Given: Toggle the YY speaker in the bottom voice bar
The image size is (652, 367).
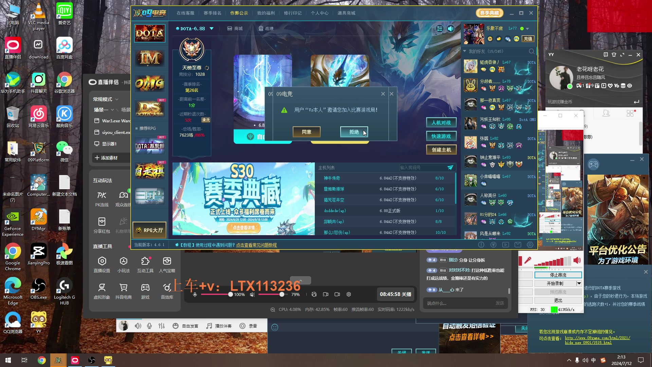Looking at the screenshot, I should (x=138, y=326).
